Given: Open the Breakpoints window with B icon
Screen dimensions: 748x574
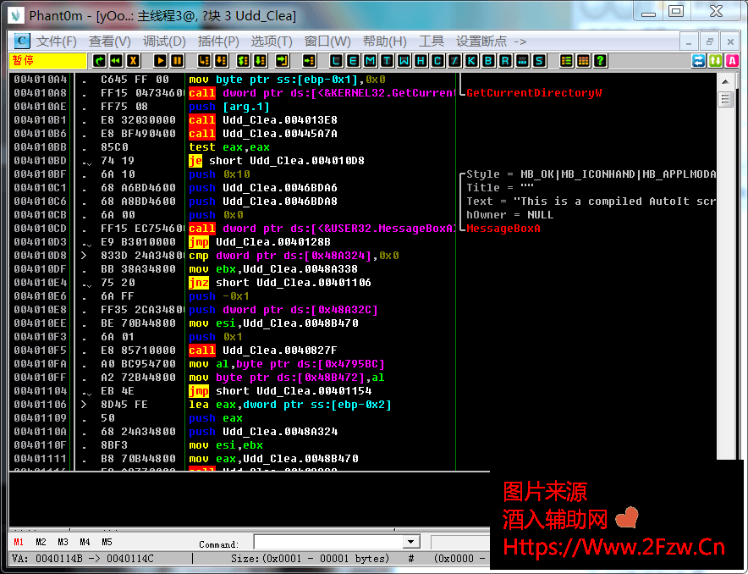Looking at the screenshot, I should pos(488,60).
